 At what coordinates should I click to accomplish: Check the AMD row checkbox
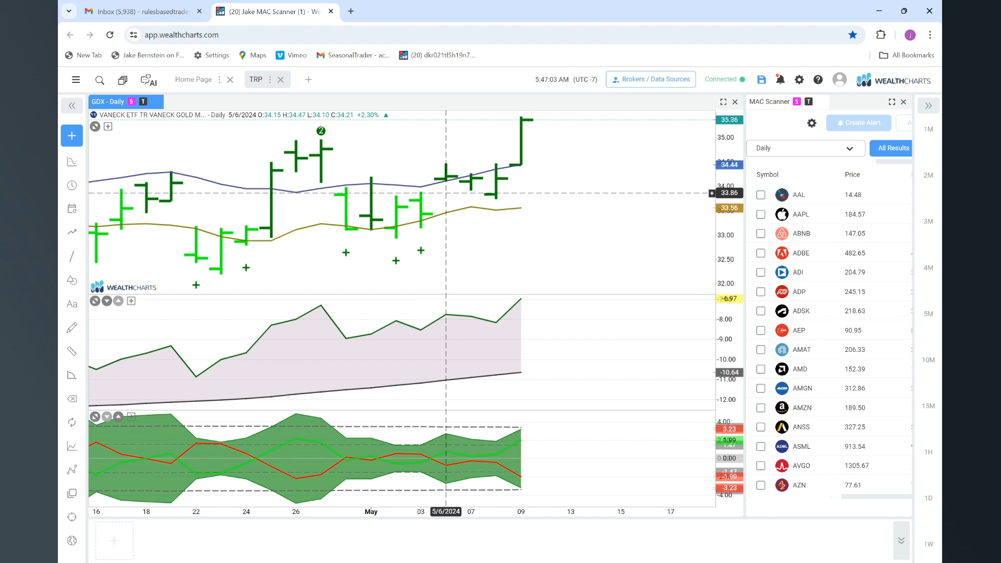tap(761, 369)
